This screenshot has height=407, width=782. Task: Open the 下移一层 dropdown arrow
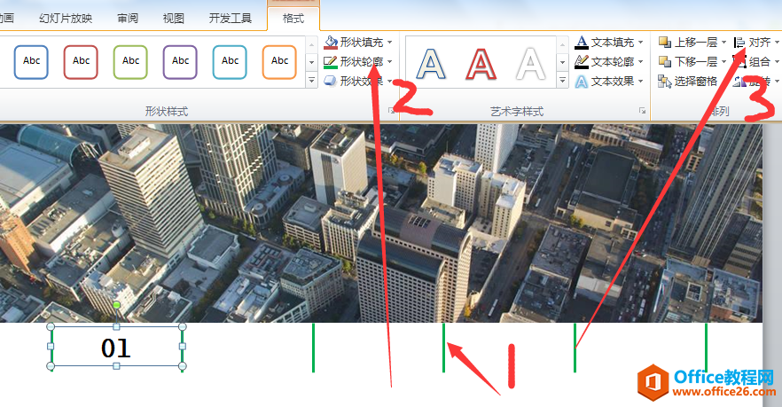pyautogui.click(x=723, y=62)
